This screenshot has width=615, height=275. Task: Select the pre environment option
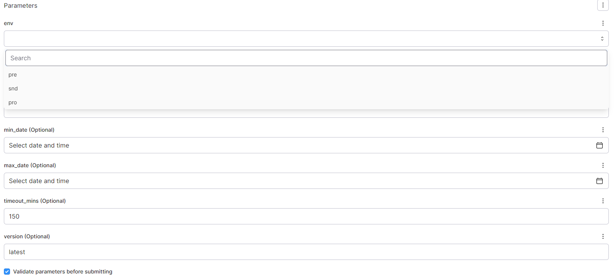coord(13,75)
